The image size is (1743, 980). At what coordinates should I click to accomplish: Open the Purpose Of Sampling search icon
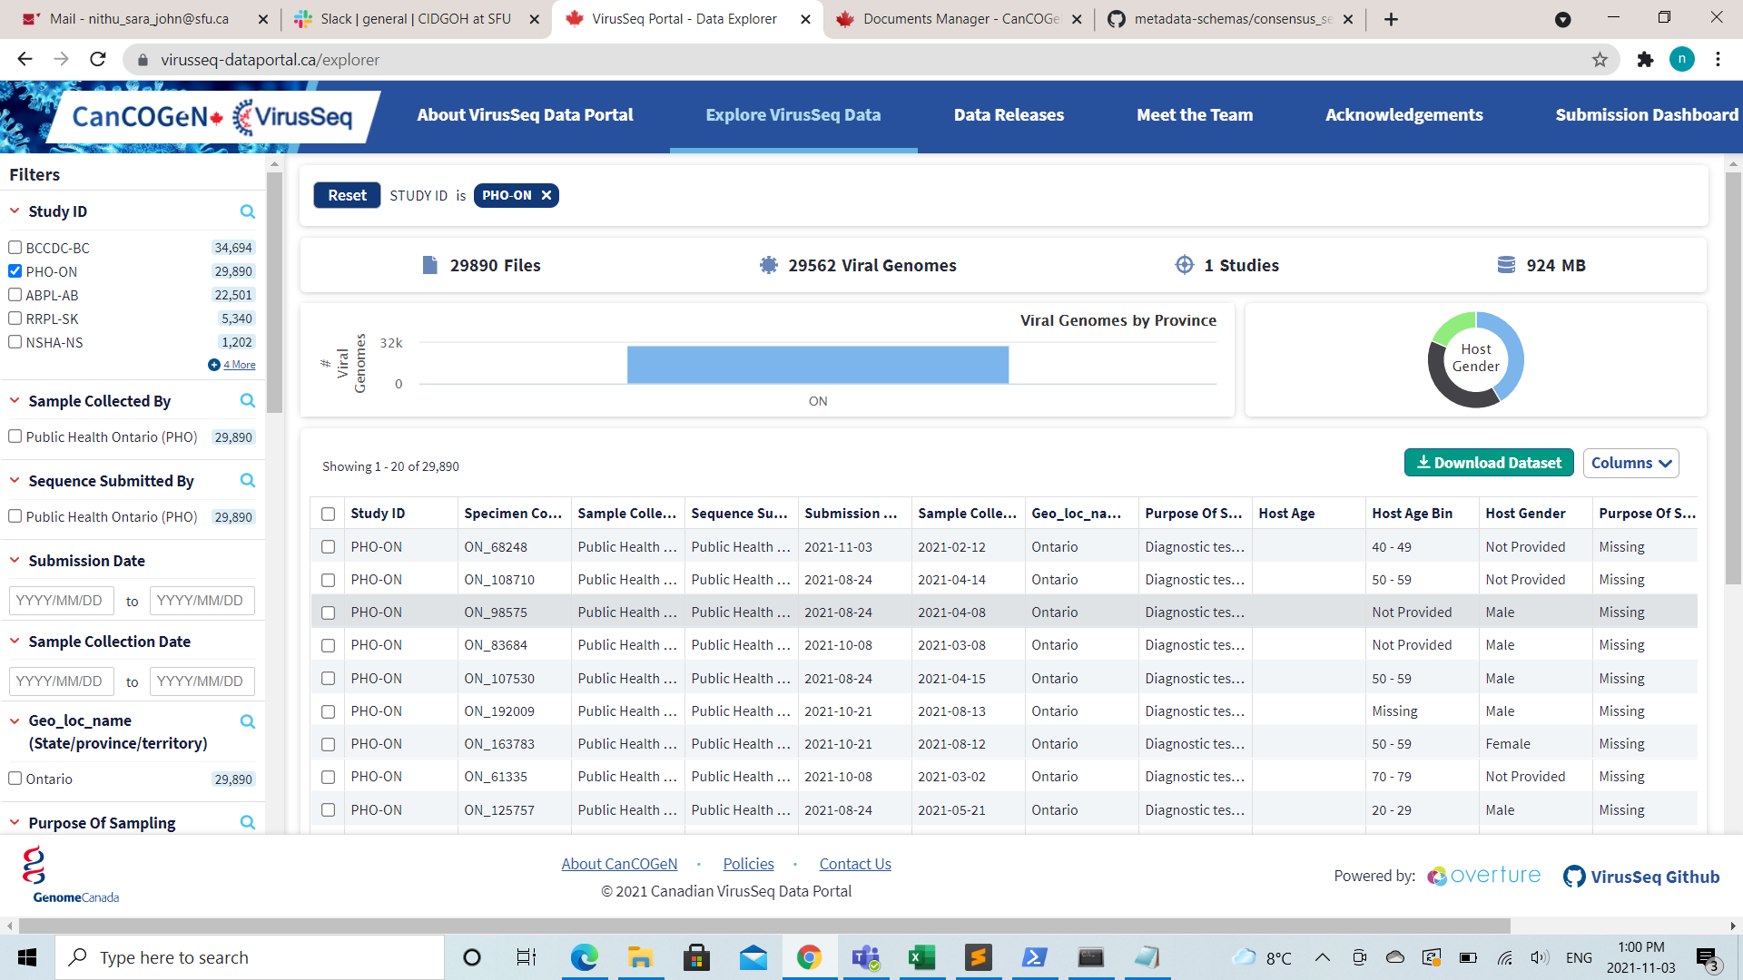pos(247,822)
